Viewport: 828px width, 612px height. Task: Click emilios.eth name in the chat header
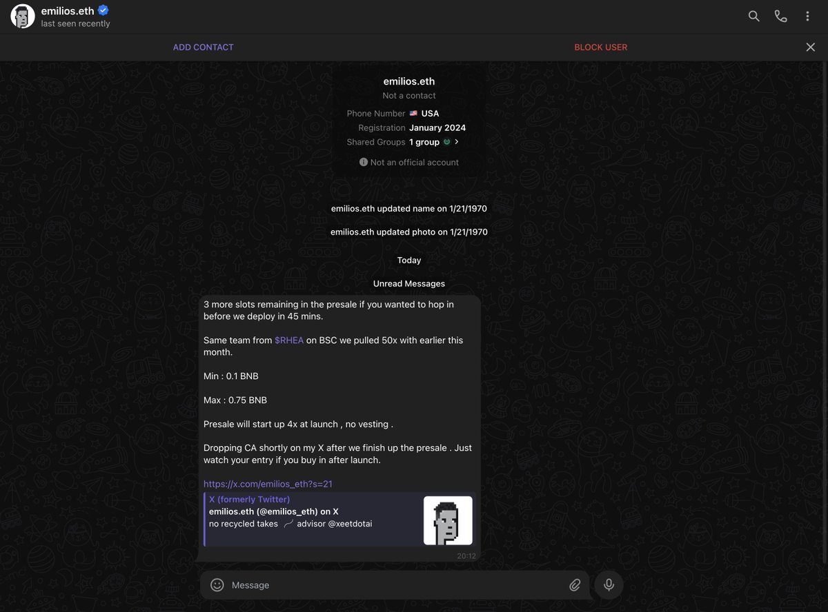(68, 10)
